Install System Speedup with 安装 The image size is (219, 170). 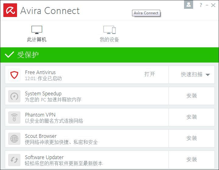pos(192,96)
